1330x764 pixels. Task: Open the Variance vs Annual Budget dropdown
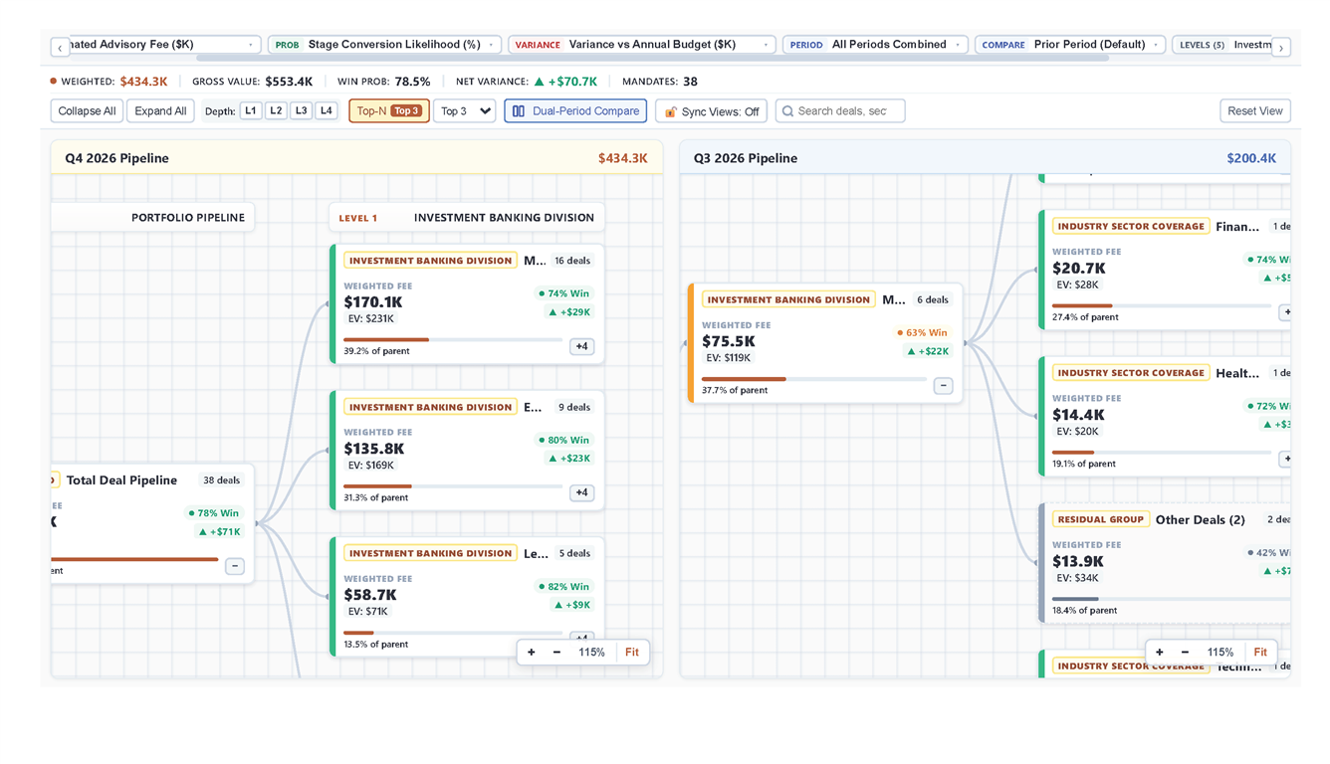tap(642, 45)
